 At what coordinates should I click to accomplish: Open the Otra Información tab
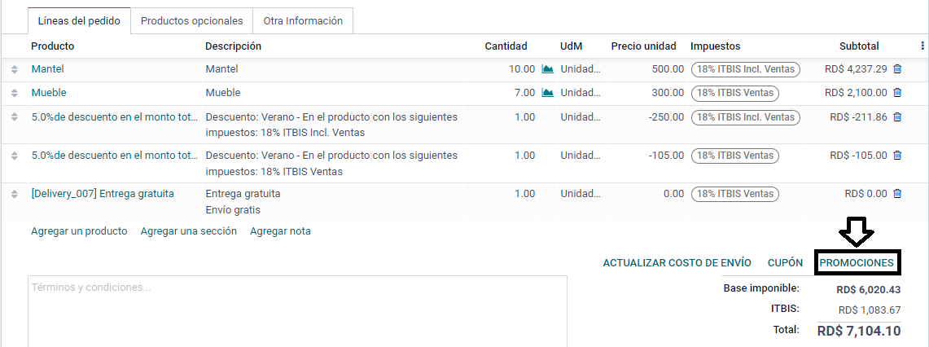tap(303, 20)
